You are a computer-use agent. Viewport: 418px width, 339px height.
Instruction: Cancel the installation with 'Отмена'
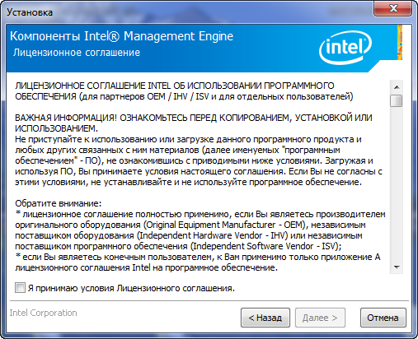coord(383,318)
